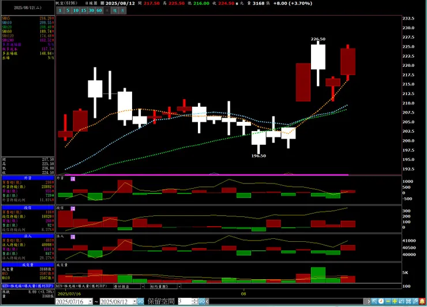Click the wrench settings icon

point(415,301)
